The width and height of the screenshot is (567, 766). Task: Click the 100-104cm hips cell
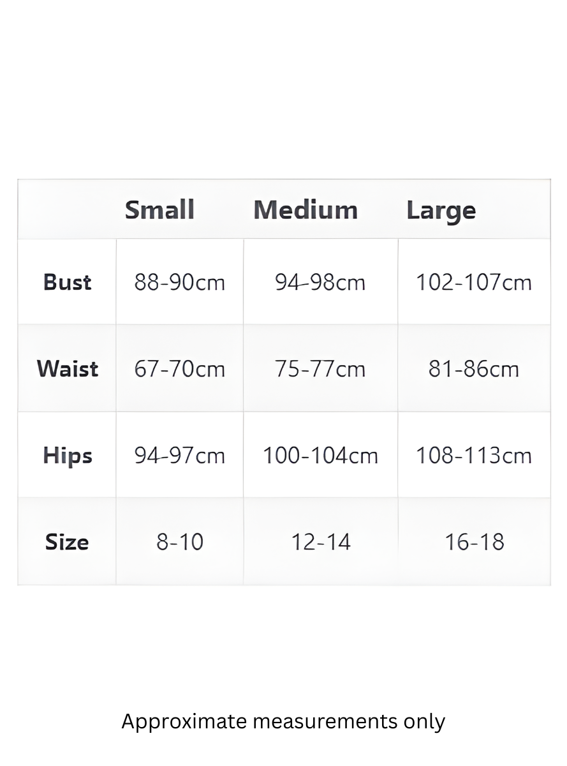[x=320, y=456]
